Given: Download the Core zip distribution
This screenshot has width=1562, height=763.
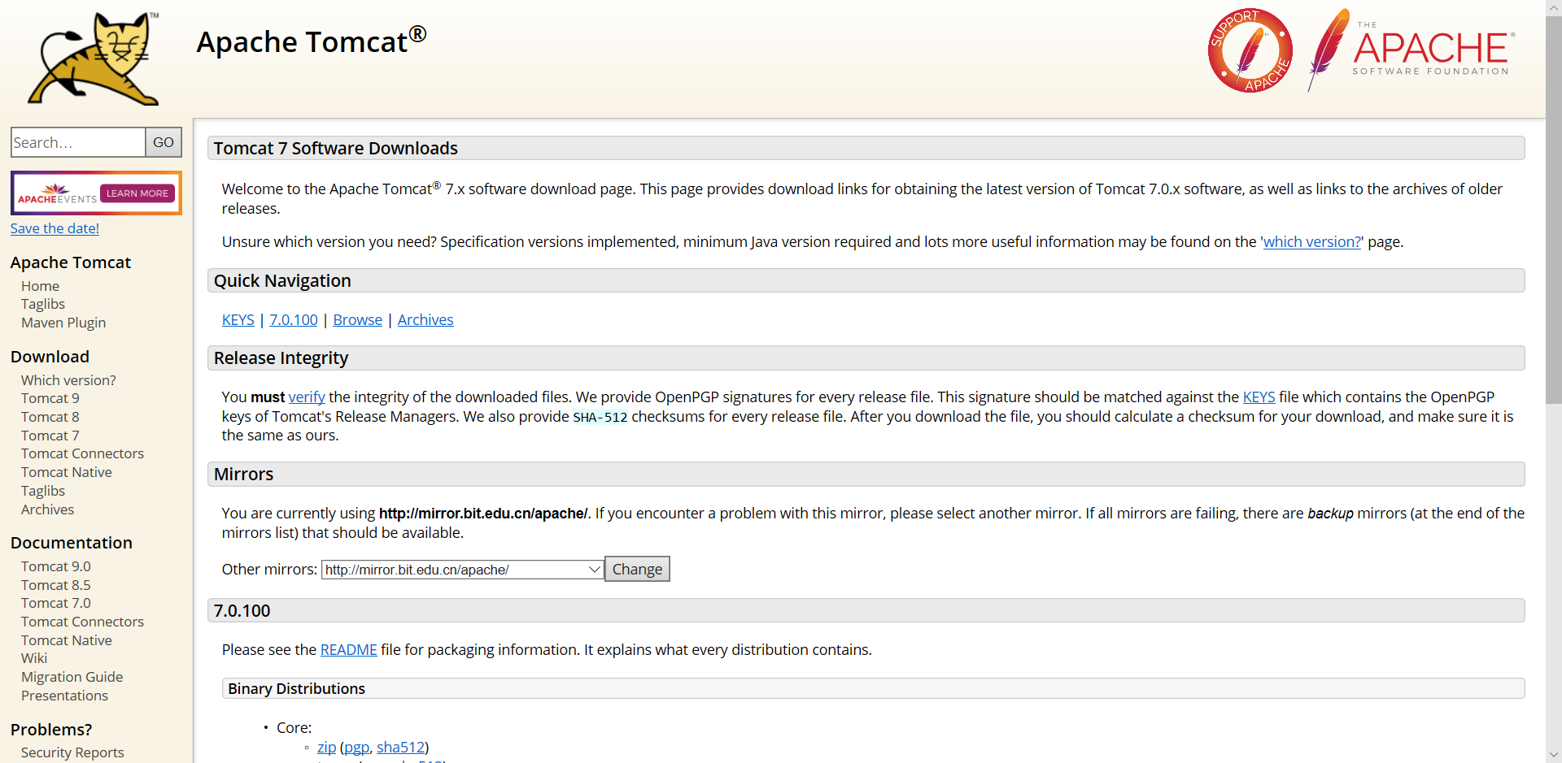Looking at the screenshot, I should (x=326, y=748).
